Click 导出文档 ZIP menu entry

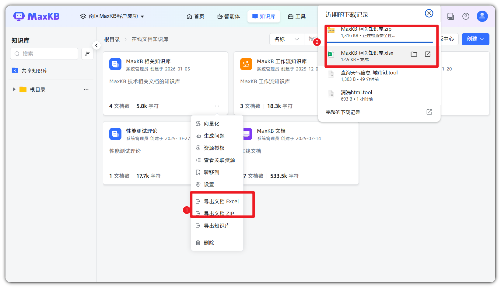pyautogui.click(x=217, y=214)
